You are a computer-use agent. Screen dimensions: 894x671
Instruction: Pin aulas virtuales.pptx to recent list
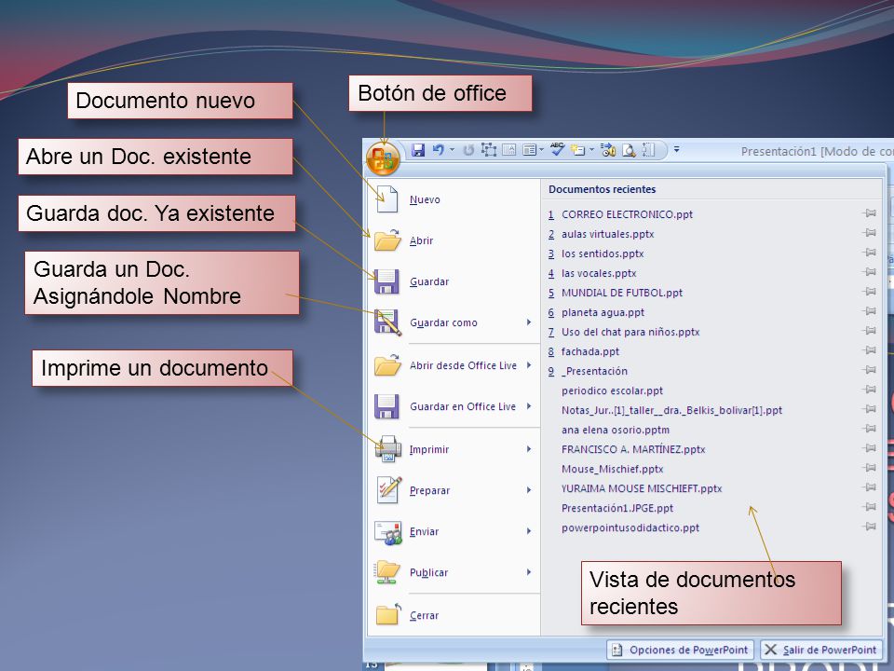(869, 233)
